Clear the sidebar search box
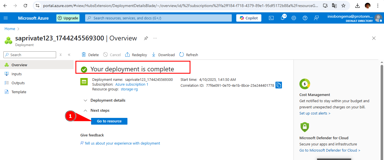Image resolution: width=384 pixels, height=160 pixels. coord(60,55)
